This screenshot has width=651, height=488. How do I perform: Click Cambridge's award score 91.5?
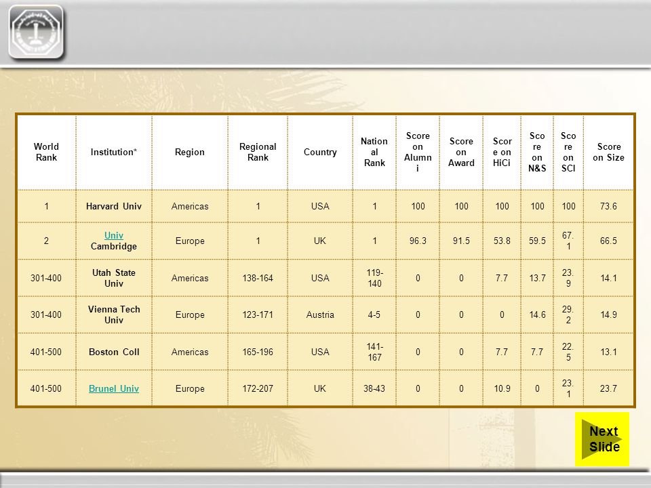461,241
